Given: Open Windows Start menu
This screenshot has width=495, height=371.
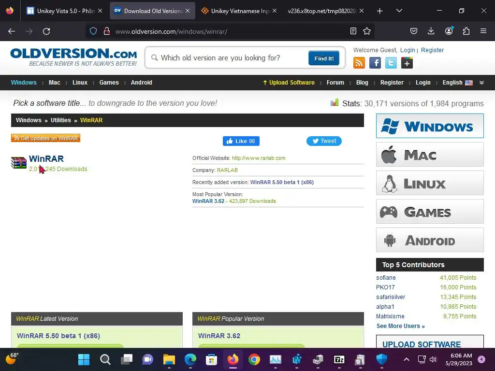Looking at the screenshot, I should point(84,359).
